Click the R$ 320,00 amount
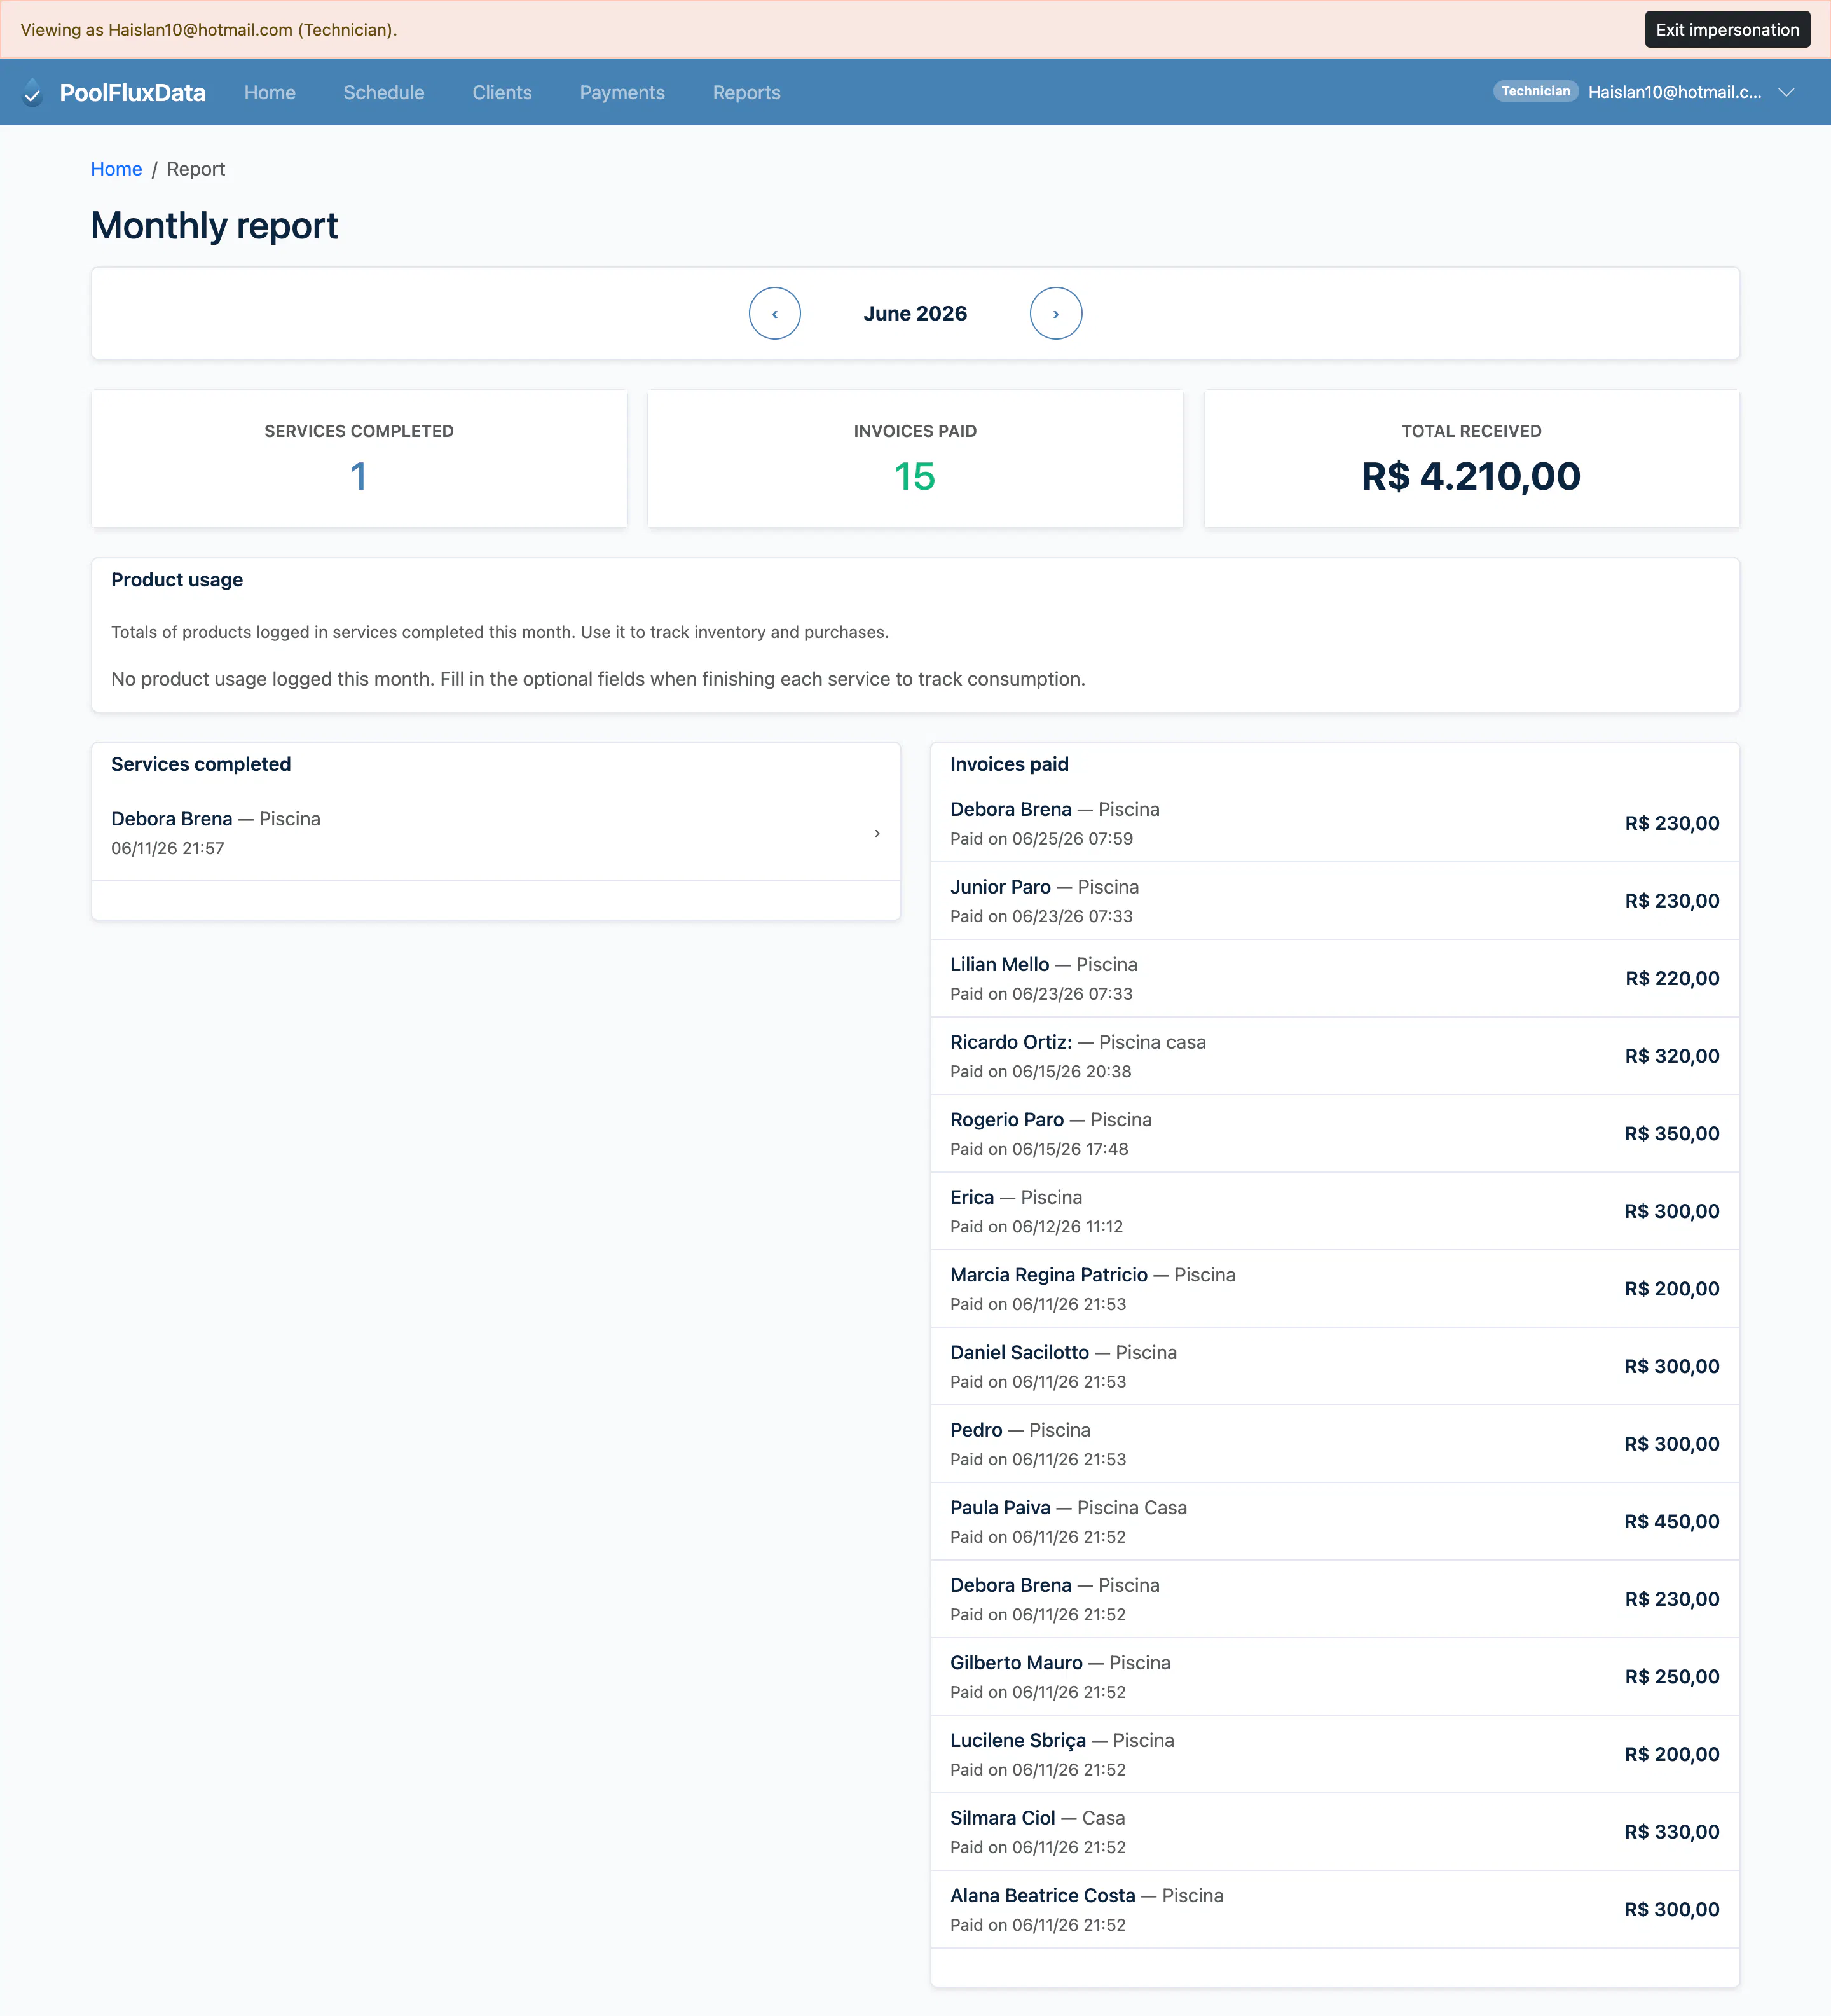The image size is (1831, 2016). (1671, 1056)
